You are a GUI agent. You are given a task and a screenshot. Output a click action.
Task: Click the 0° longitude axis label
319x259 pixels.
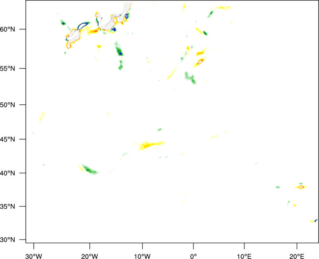tap(193, 256)
